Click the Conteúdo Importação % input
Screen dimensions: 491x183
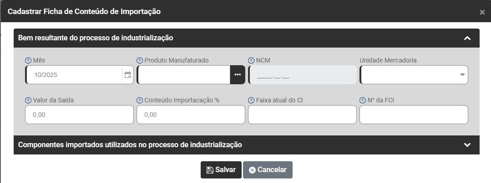click(x=191, y=115)
